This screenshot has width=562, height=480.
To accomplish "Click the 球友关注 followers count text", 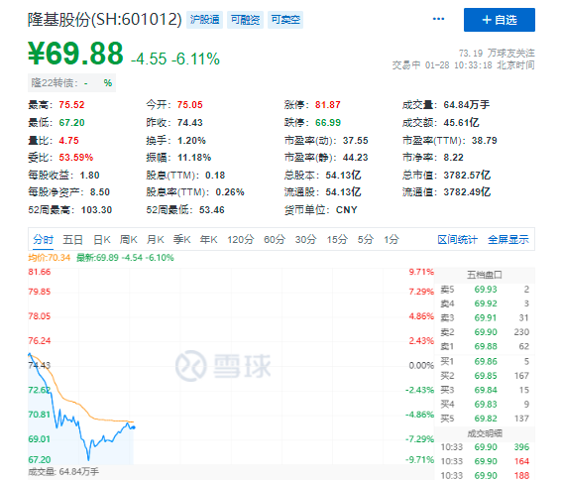I will click(x=497, y=54).
